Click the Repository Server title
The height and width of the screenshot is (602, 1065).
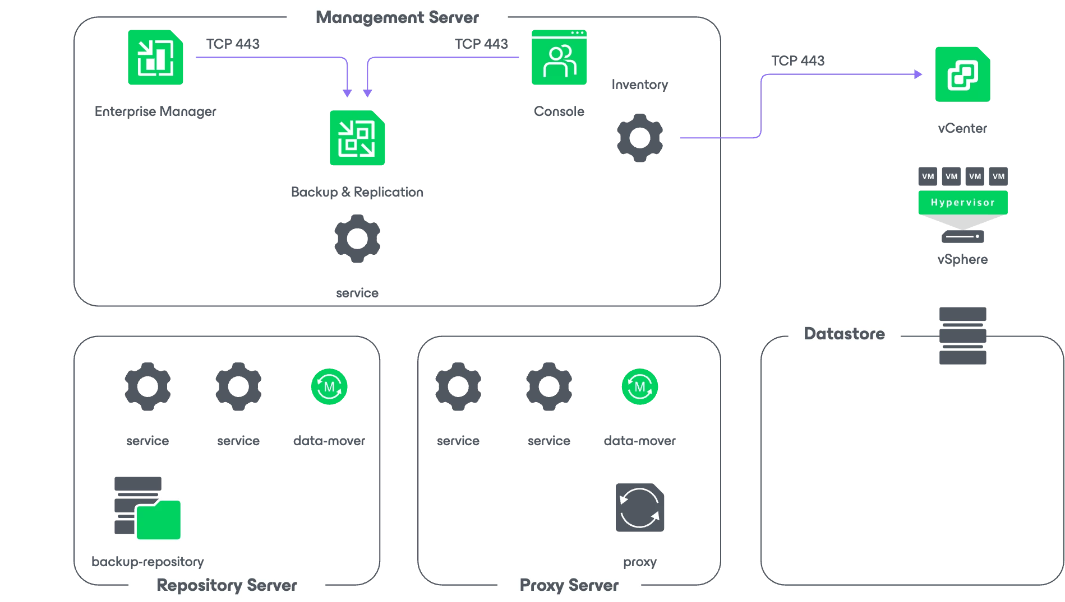(227, 585)
